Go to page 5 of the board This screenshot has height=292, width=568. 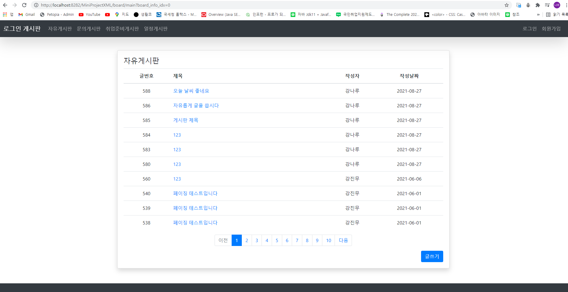(x=277, y=240)
